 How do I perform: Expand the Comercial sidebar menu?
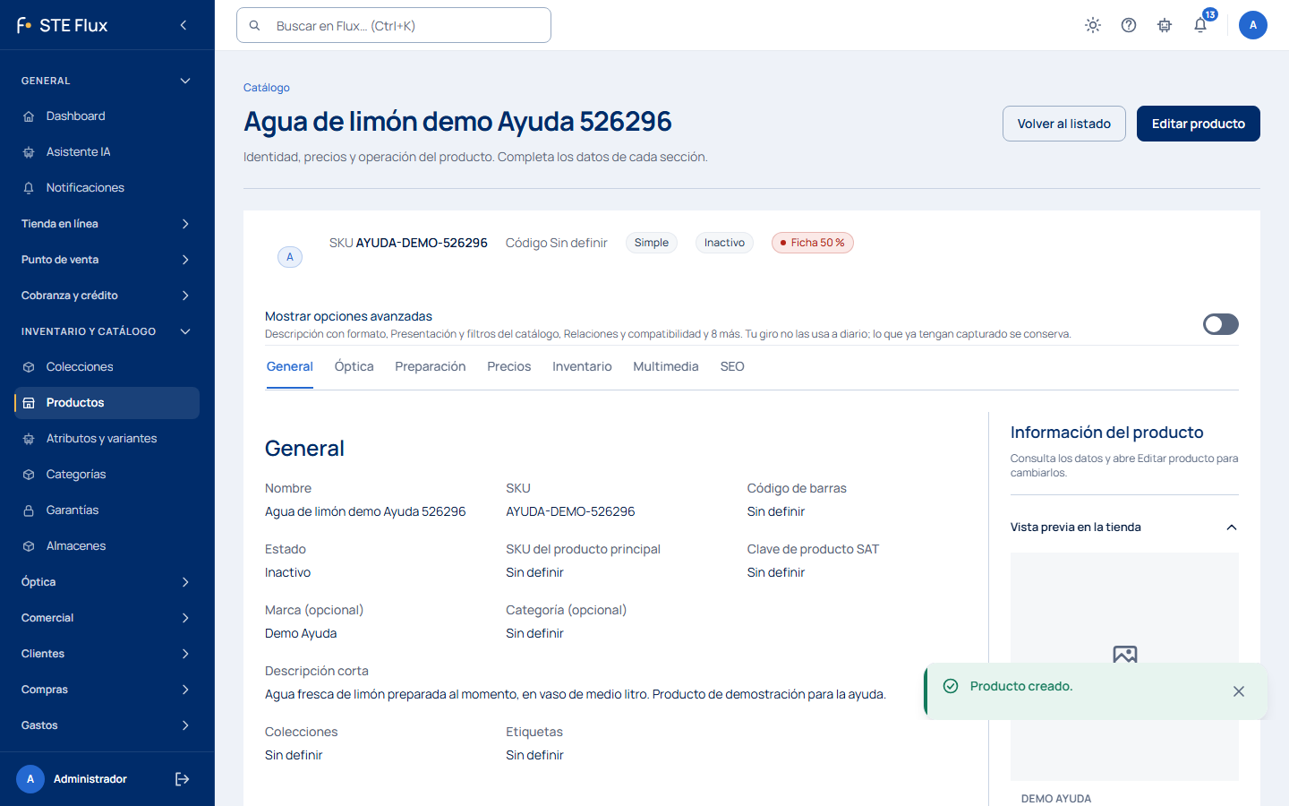(107, 618)
